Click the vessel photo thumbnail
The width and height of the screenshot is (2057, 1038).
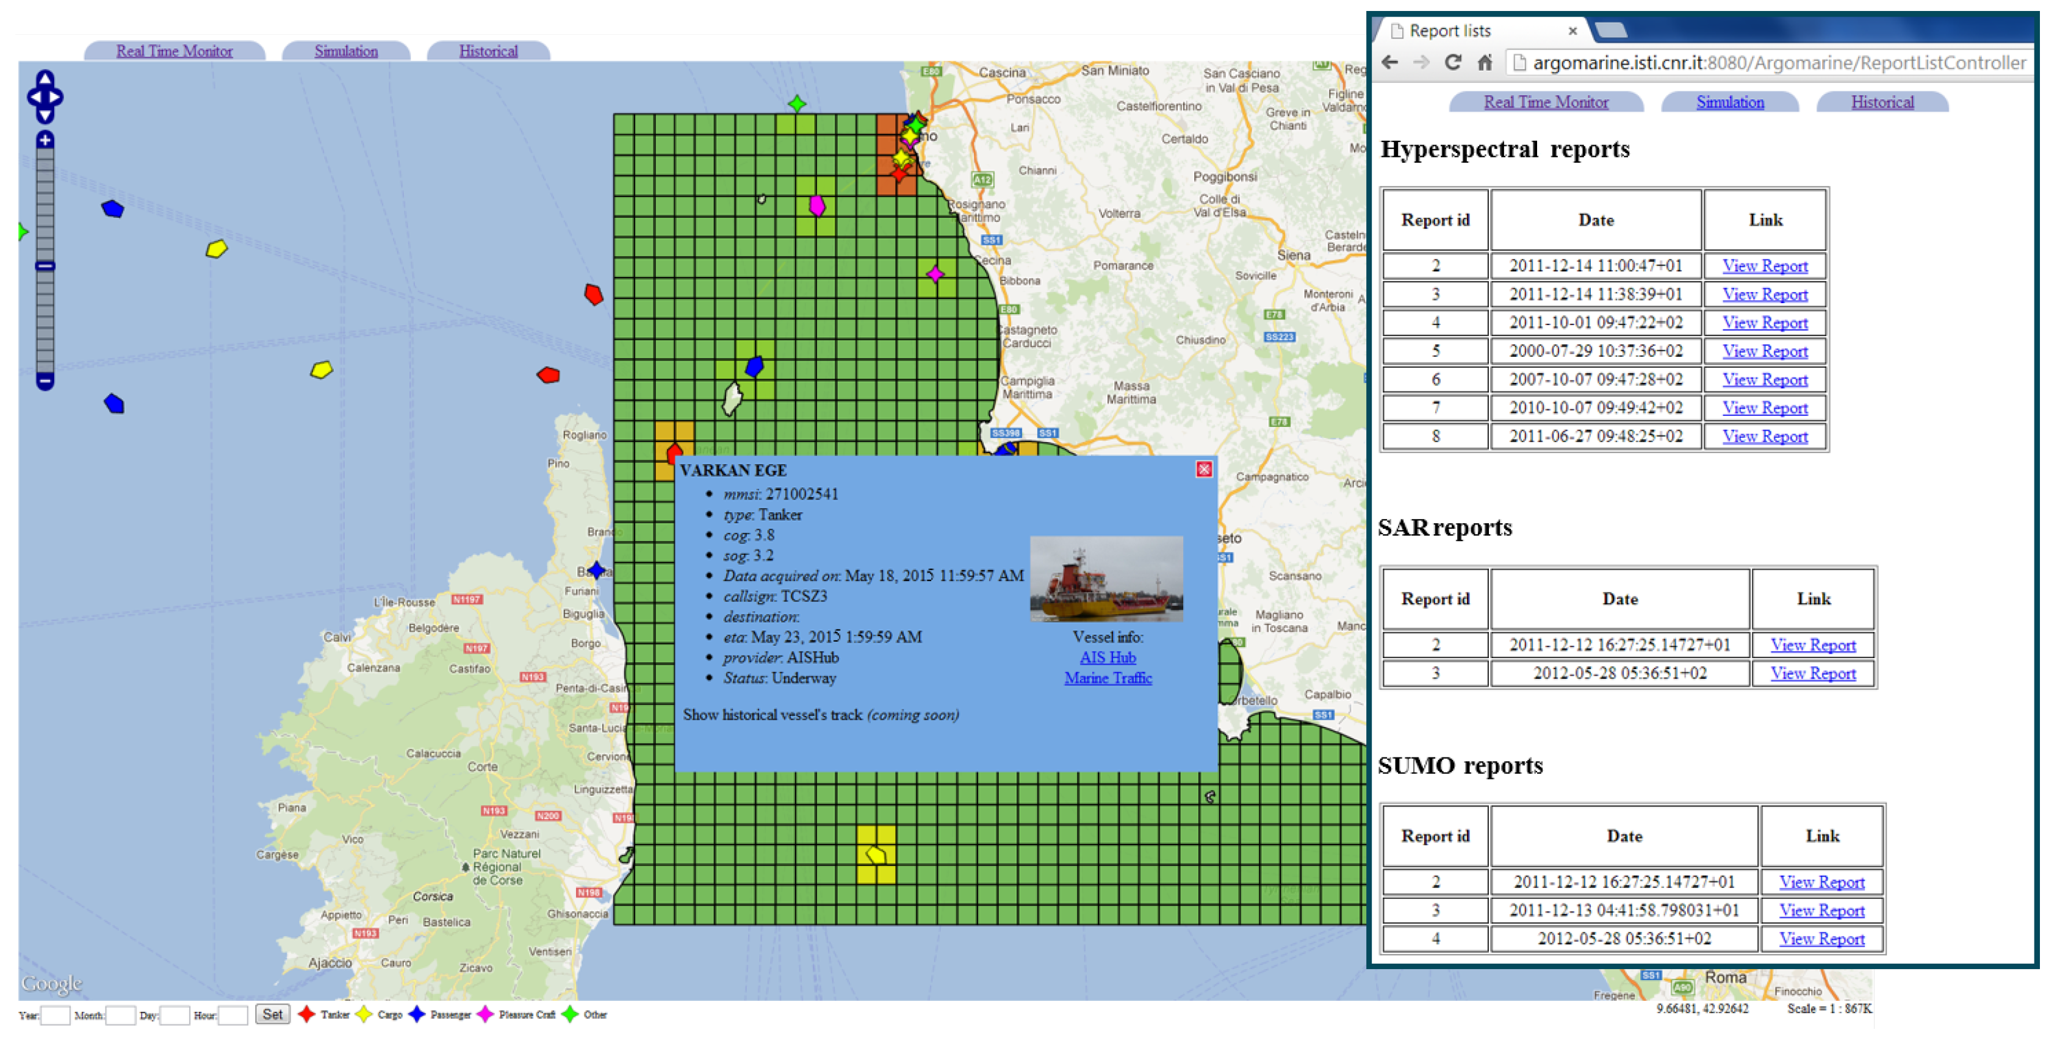coord(1106,578)
